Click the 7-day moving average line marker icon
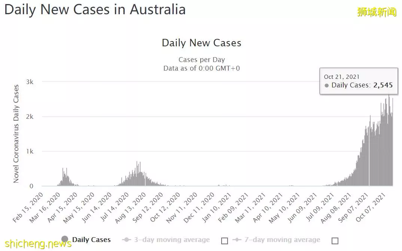The height and width of the screenshot is (251, 402). 237,240
